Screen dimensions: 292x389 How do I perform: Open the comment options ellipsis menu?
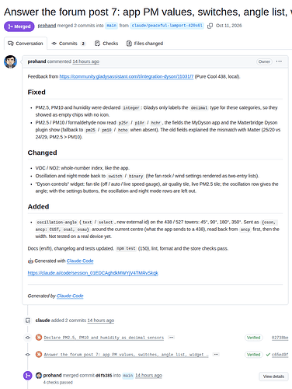click(x=279, y=61)
